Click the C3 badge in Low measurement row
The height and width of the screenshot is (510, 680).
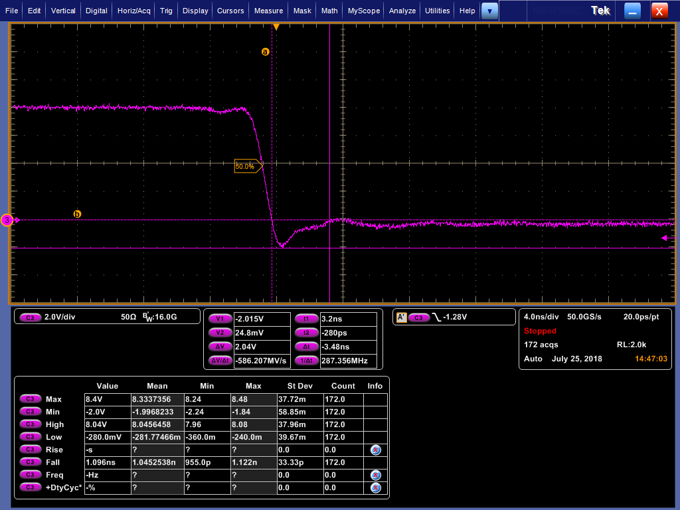(31, 436)
